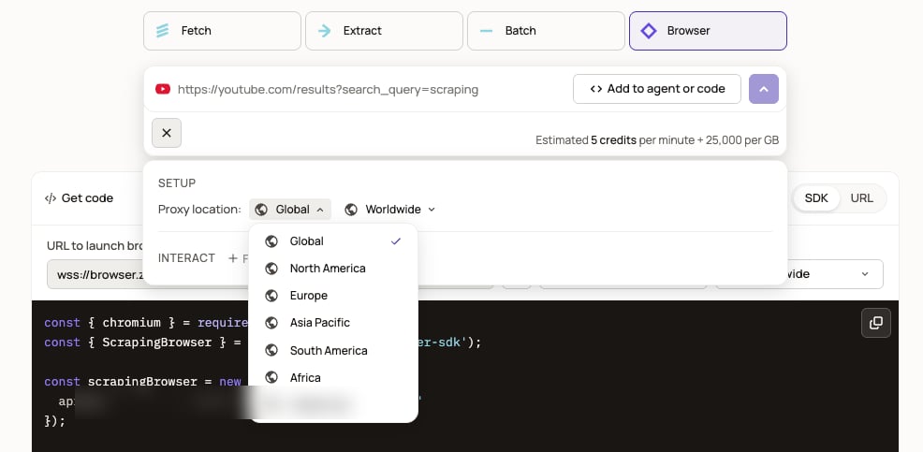Choose Europe from the region list
The image size is (923, 452).
[x=333, y=296]
